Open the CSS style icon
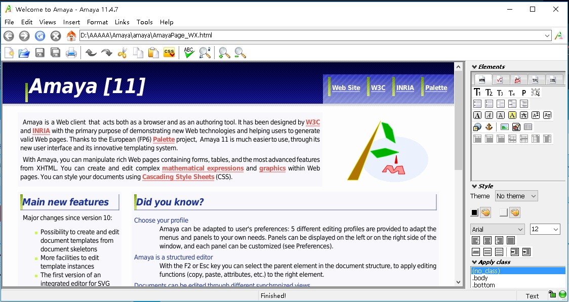This screenshot has height=302, width=569. (169, 53)
